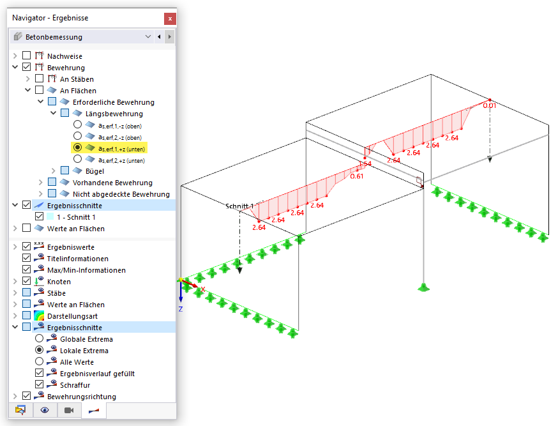Viewport: 551px width, 426px height.
Task: Toggle Erforderliche Bewehrung checkbox
Action: point(52,102)
